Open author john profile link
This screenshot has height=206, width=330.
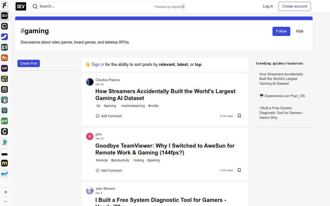click(x=98, y=134)
